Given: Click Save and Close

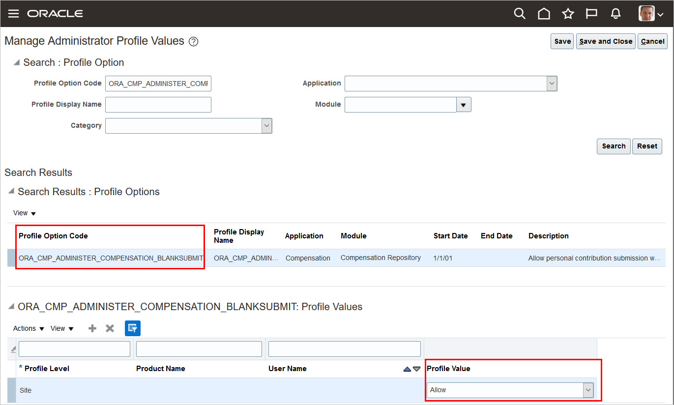Looking at the screenshot, I should pyautogui.click(x=606, y=41).
